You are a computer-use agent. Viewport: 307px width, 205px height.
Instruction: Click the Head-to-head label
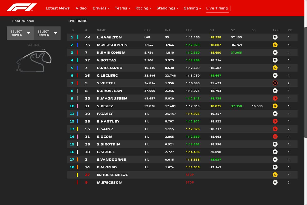point(23,21)
